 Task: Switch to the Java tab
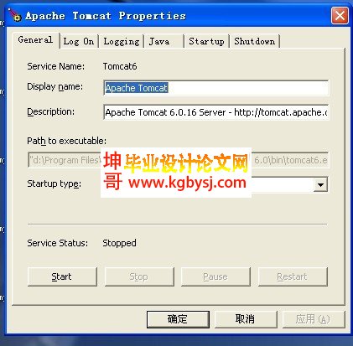[x=164, y=41]
